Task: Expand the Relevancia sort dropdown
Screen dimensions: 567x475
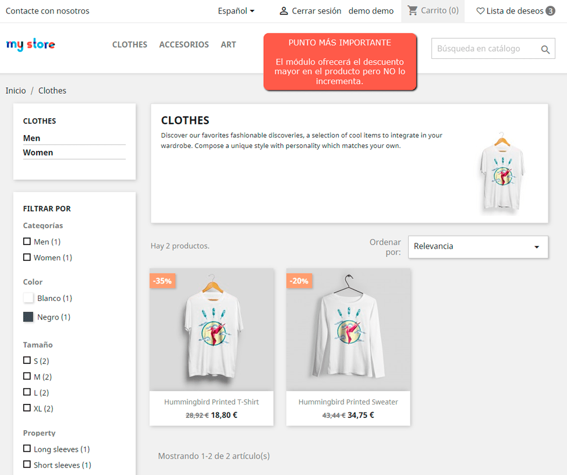Action: pos(478,247)
